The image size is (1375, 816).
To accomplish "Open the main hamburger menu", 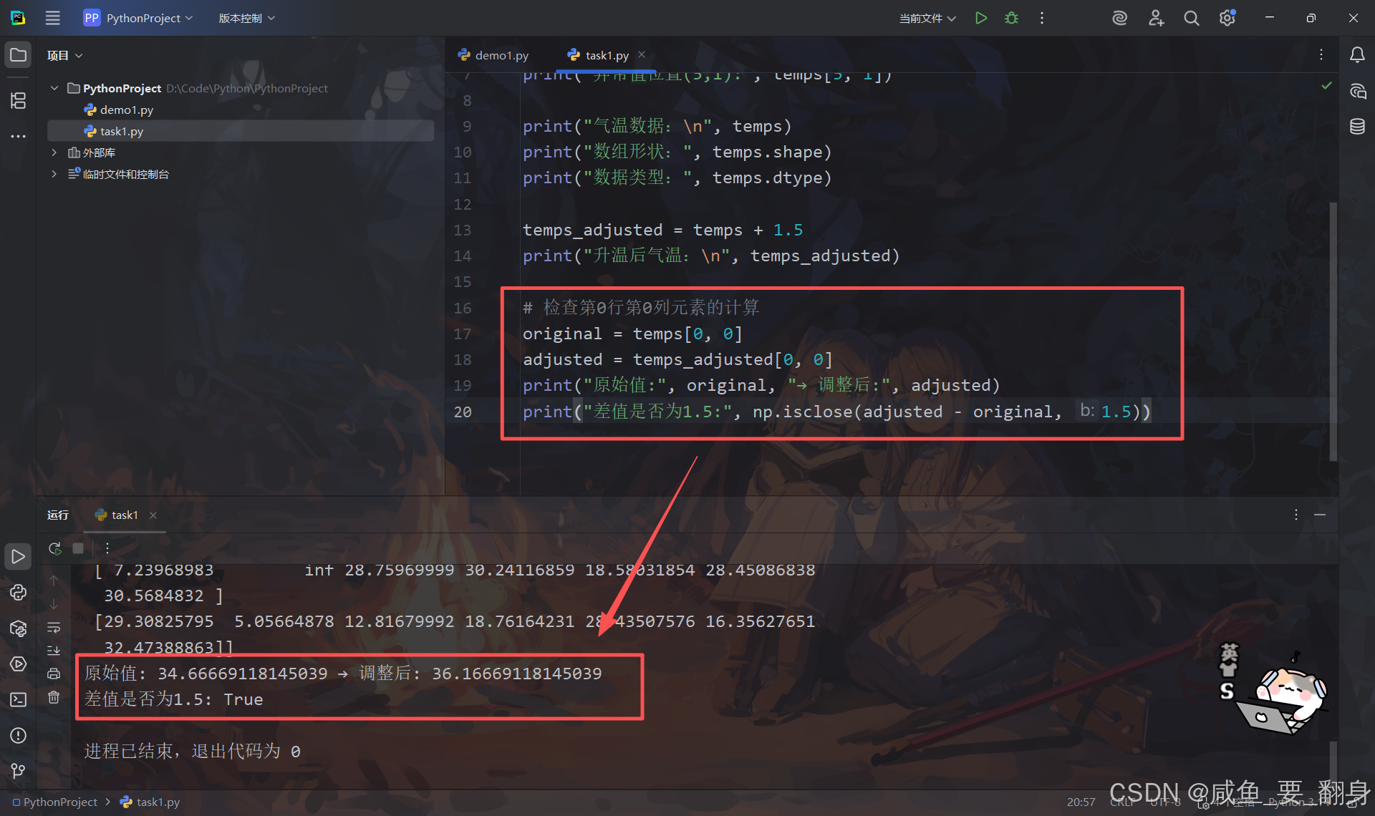I will click(53, 18).
